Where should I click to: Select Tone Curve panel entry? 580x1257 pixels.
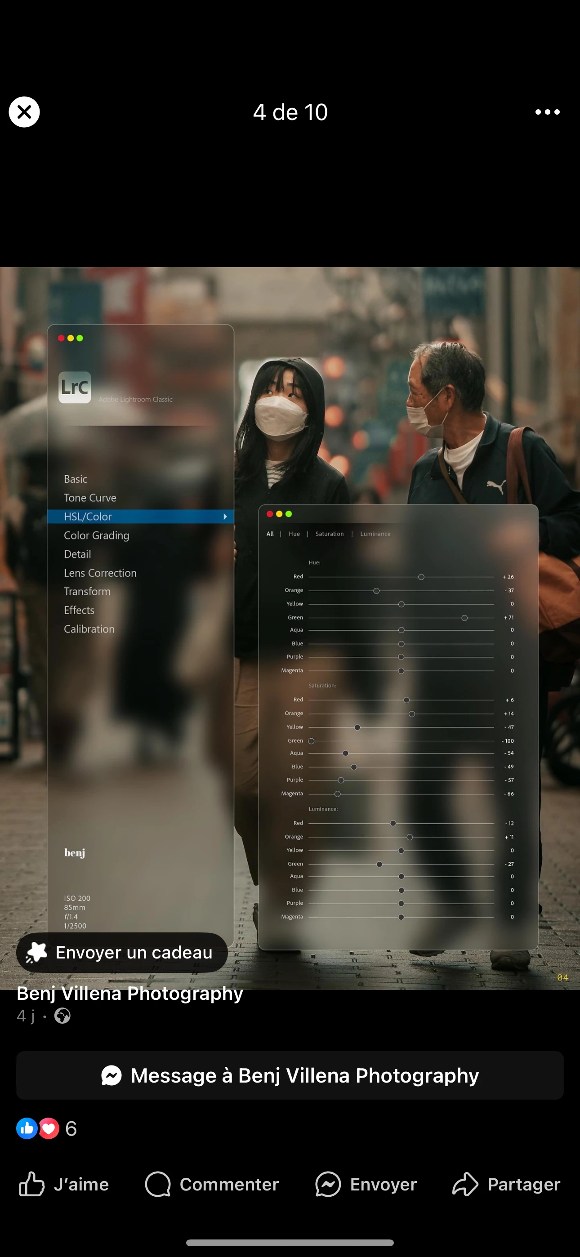[90, 498]
